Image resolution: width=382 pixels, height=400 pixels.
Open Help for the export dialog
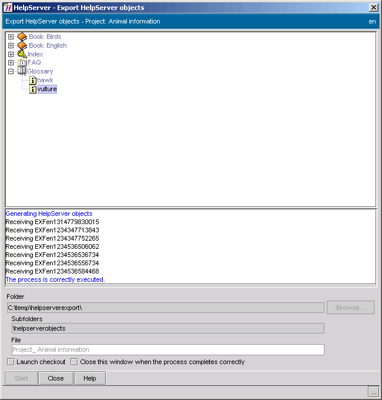tap(90, 378)
